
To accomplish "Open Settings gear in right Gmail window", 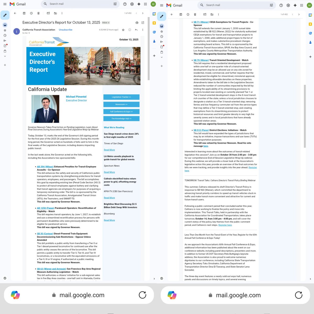I will (288, 5).
